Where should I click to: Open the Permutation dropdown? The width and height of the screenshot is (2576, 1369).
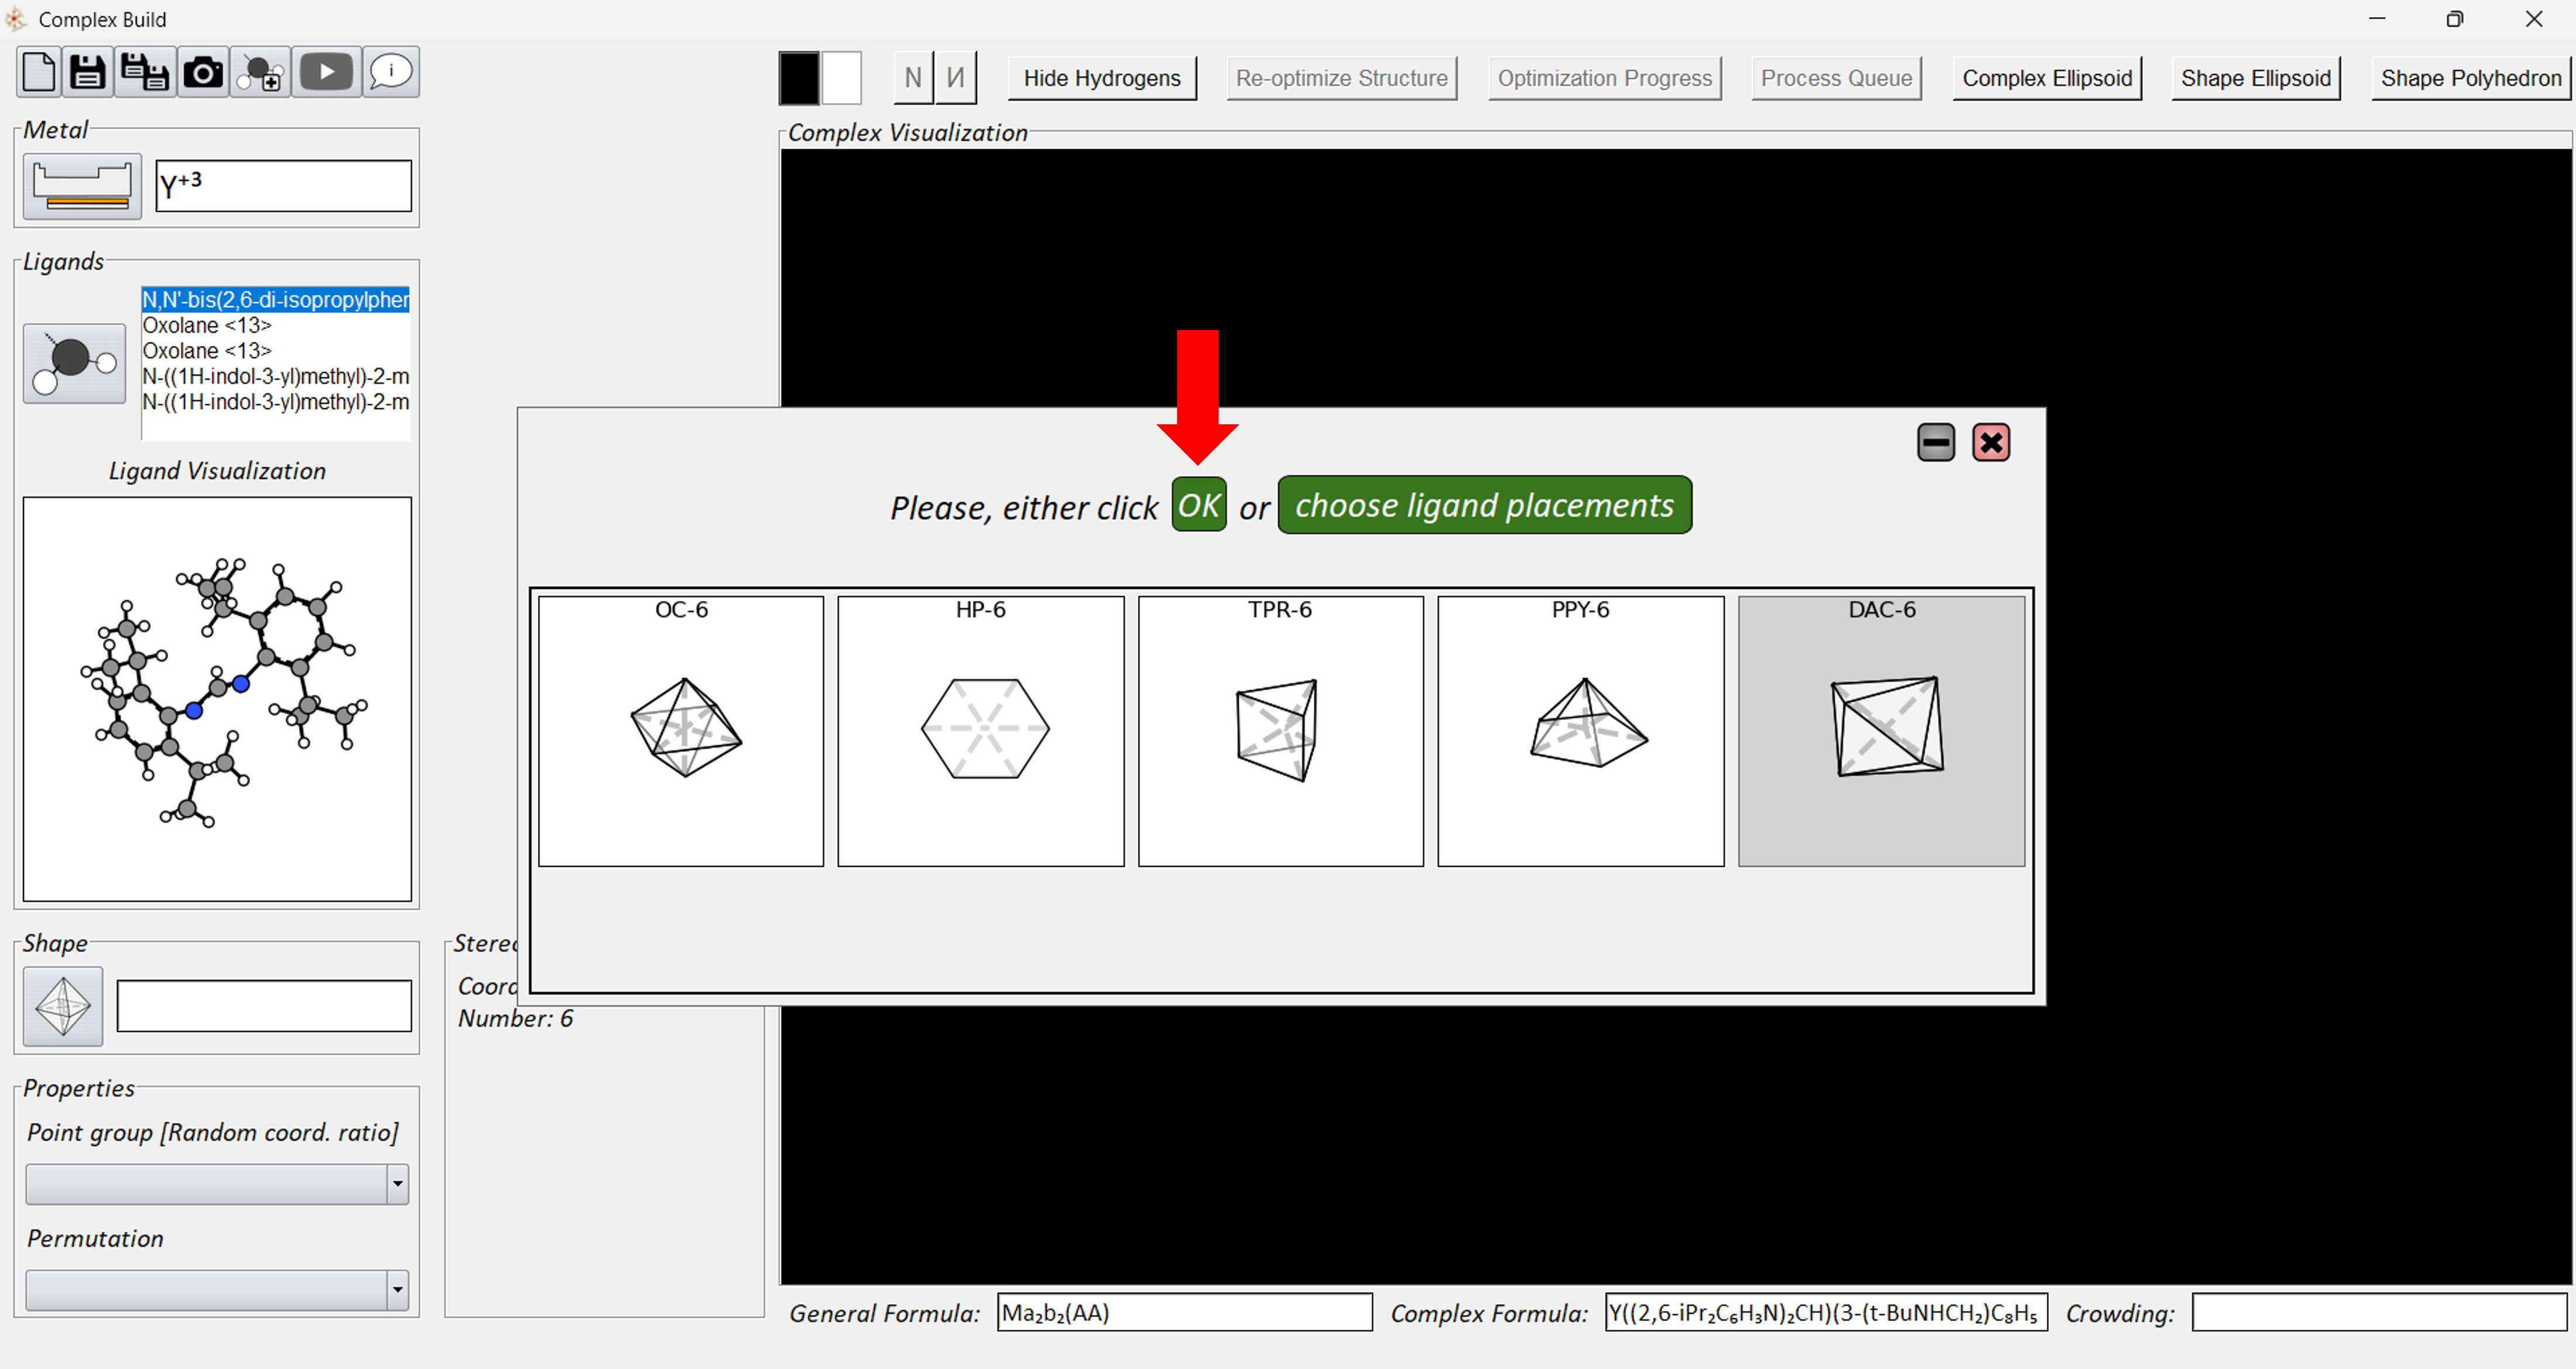[x=397, y=1290]
